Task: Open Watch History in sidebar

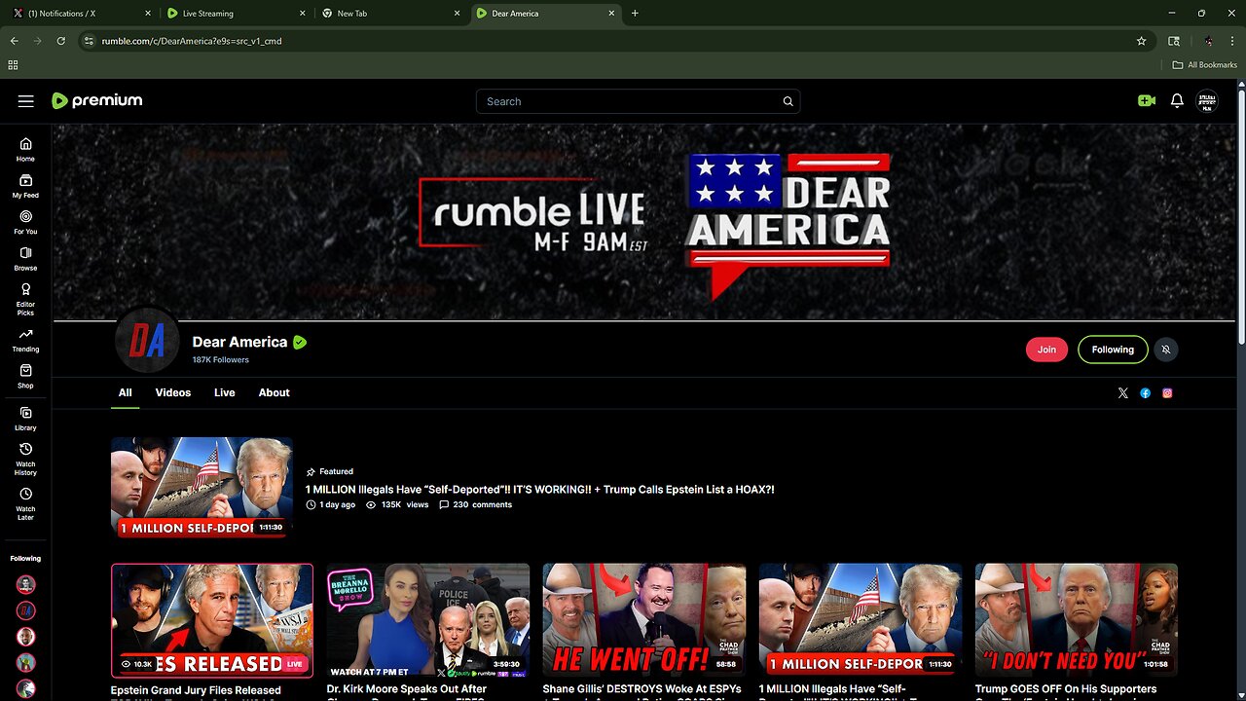Action: point(25,459)
